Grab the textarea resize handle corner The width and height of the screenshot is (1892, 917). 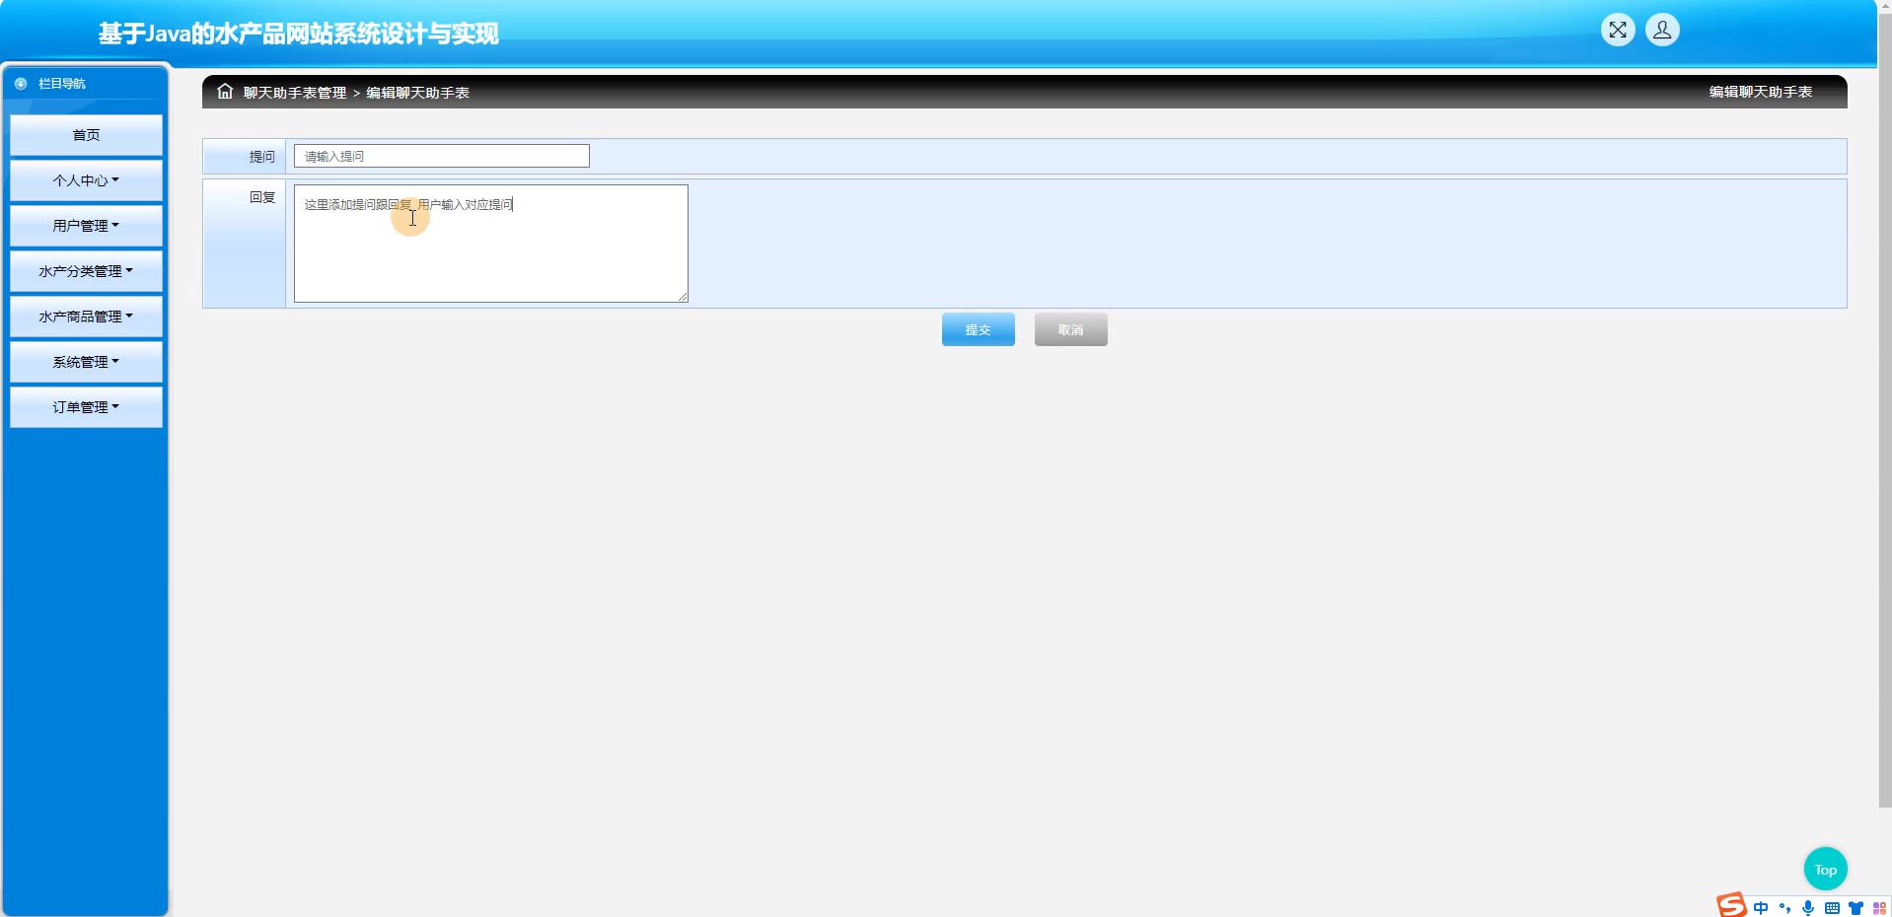click(x=683, y=297)
